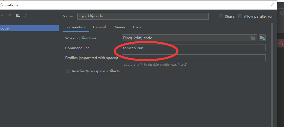The width and height of the screenshot is (284, 127).
Task: Click the 'add prefix' hint text
Action: pos(155,65)
